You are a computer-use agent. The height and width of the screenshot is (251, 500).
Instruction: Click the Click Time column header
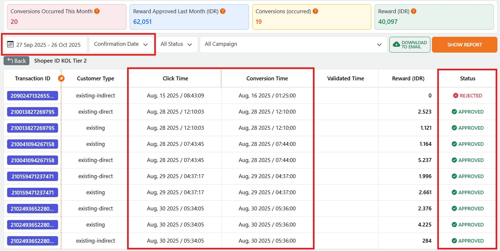[x=175, y=78]
